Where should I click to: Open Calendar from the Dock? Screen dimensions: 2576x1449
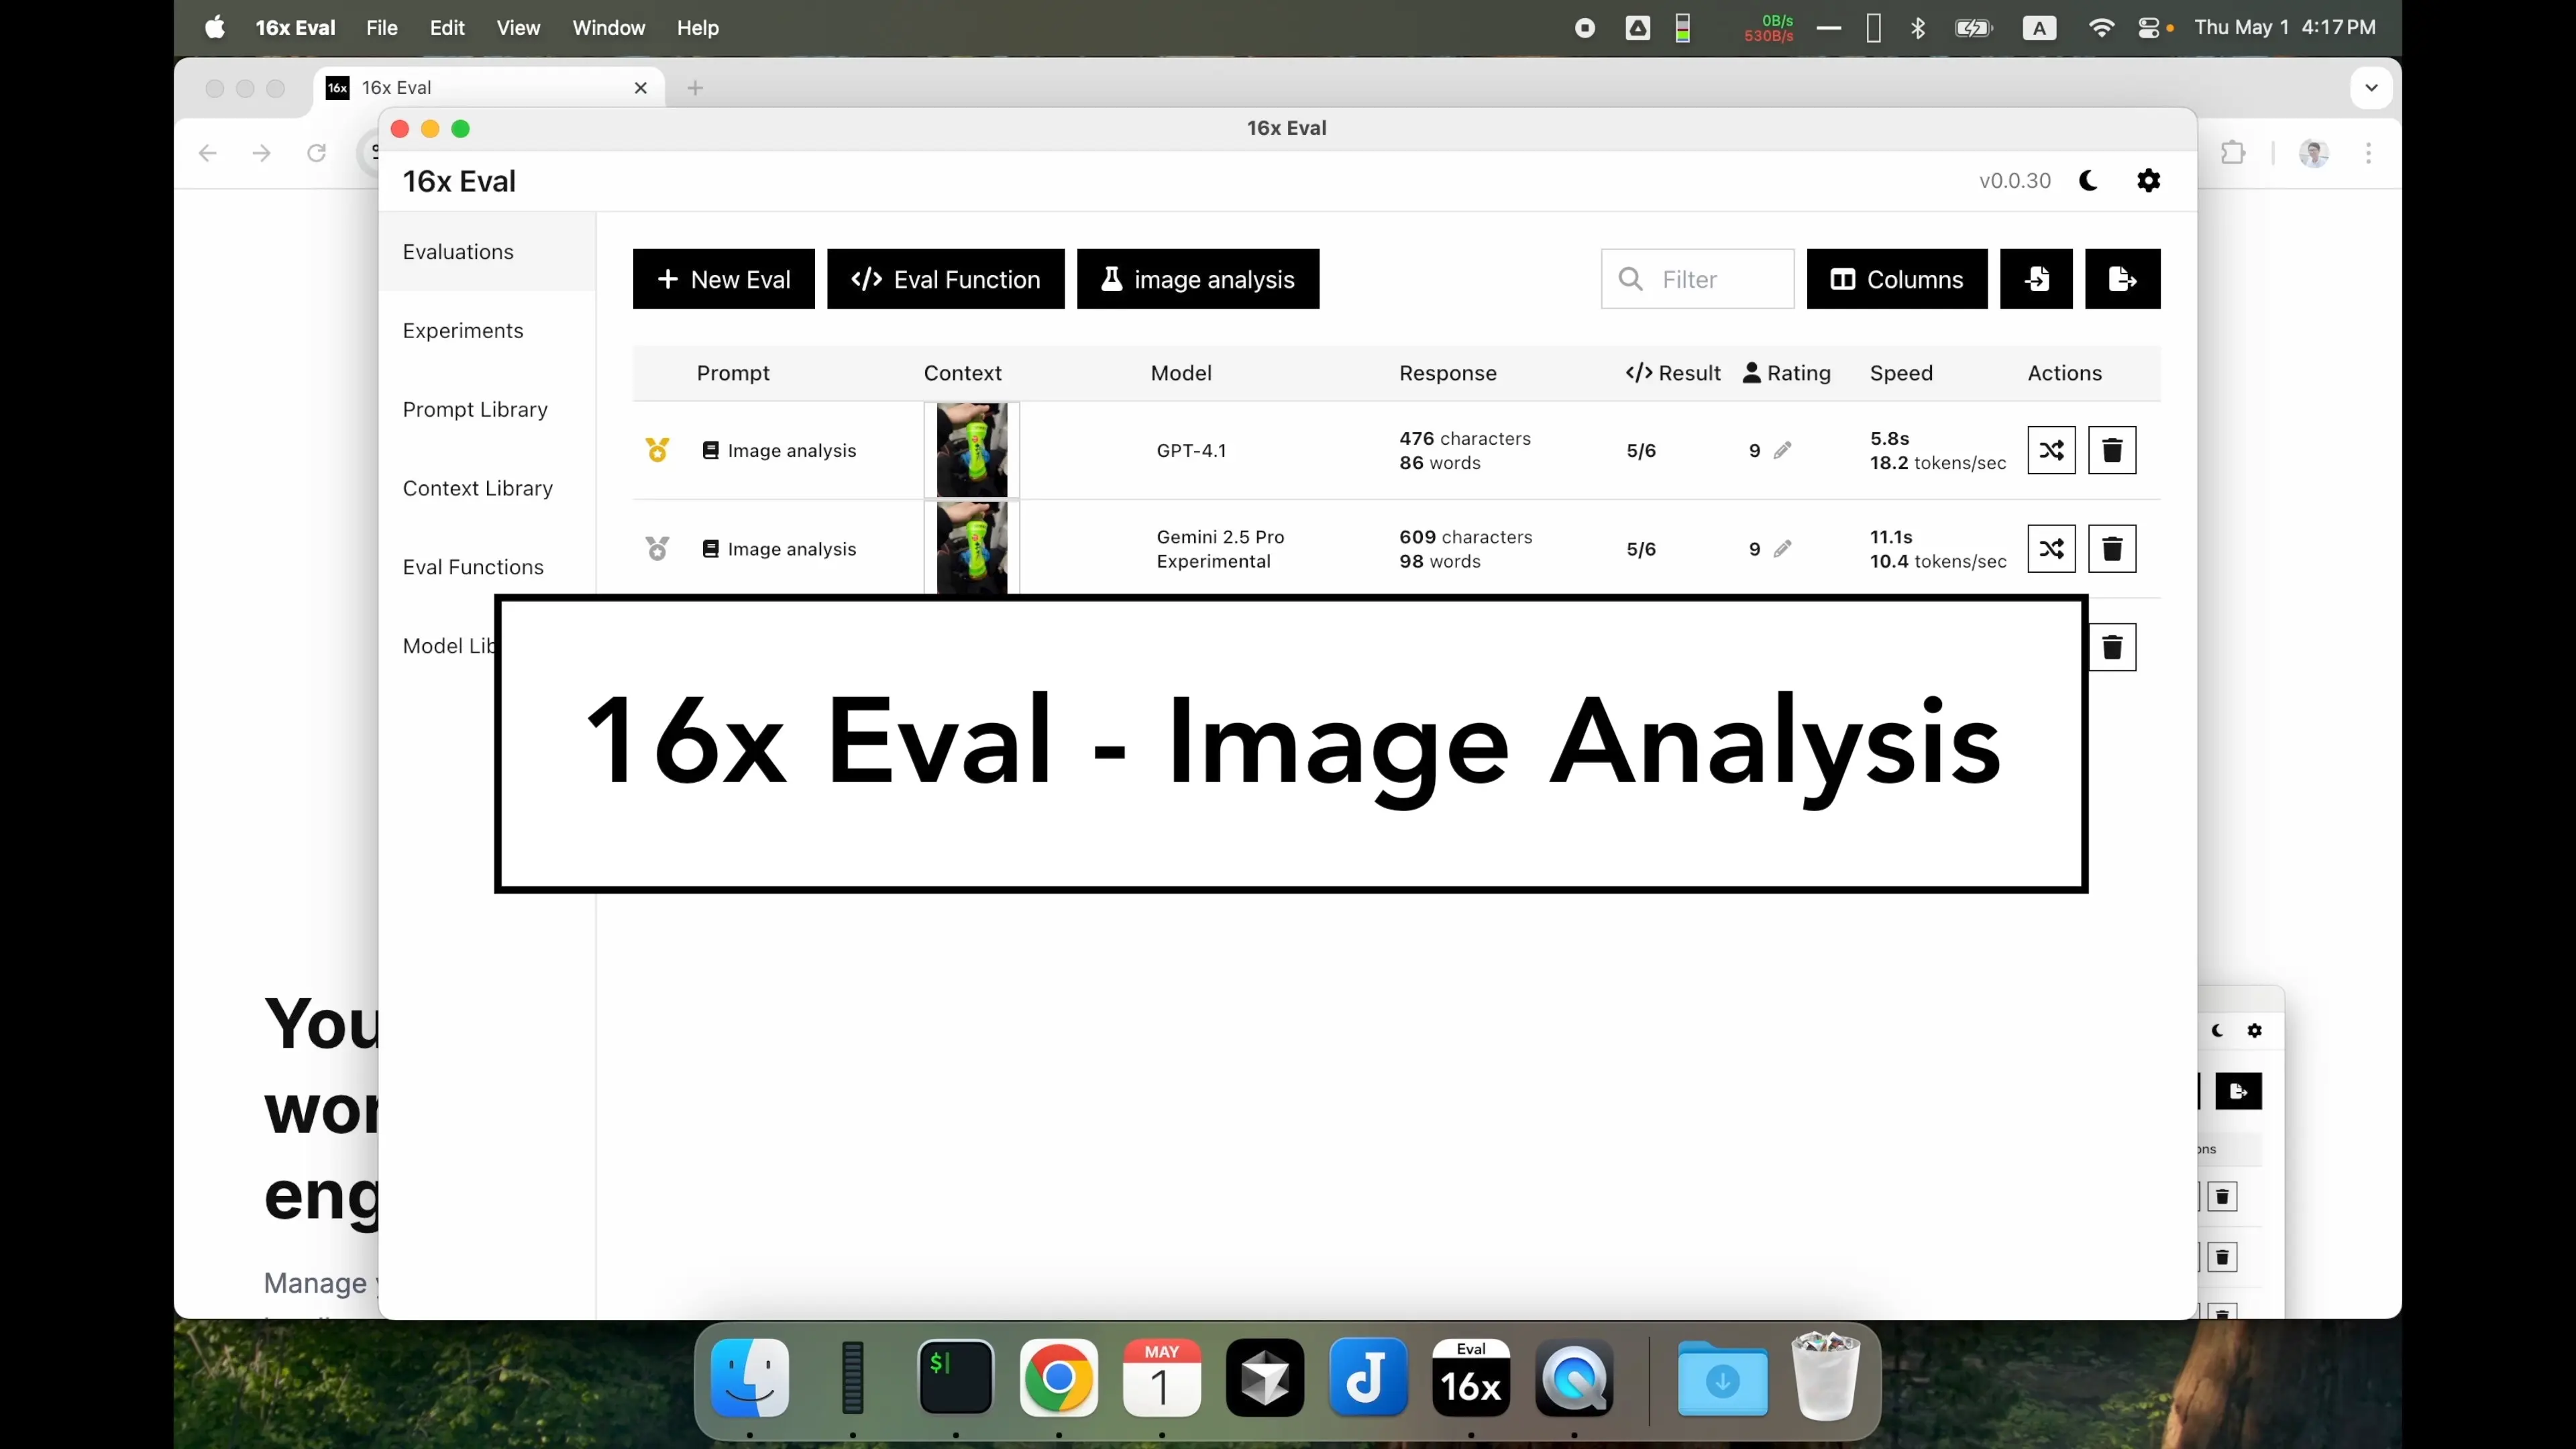pyautogui.click(x=1161, y=1378)
